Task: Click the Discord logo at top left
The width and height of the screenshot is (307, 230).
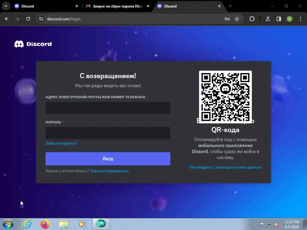Action: point(33,44)
